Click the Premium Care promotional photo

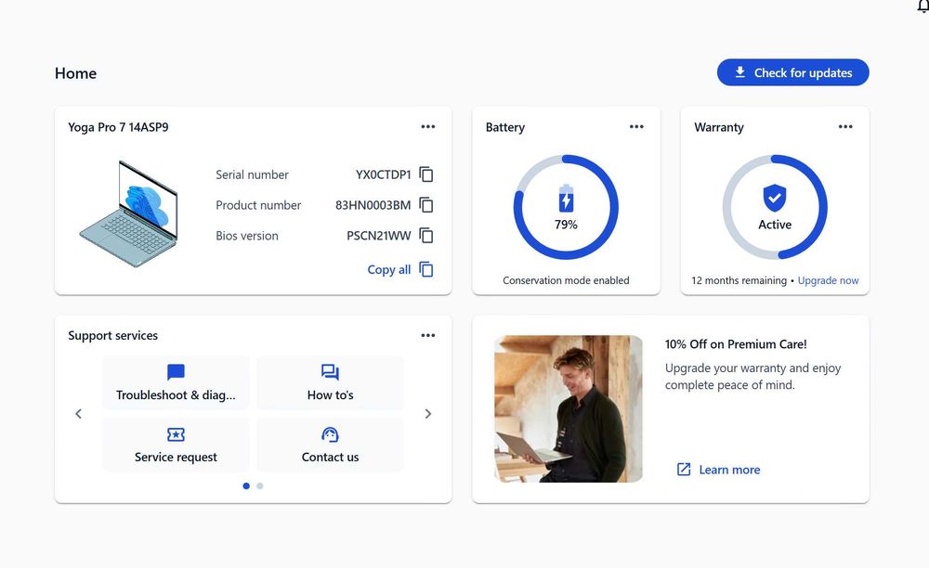pyautogui.click(x=569, y=409)
